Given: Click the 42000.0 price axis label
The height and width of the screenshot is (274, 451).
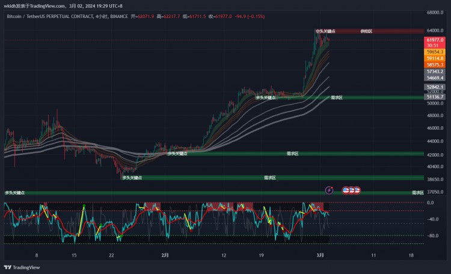Looking at the screenshot, I should (435, 154).
